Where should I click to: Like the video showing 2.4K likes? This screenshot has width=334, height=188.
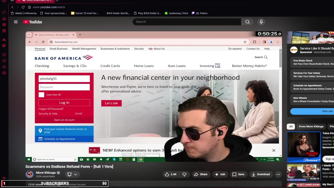[171, 174]
